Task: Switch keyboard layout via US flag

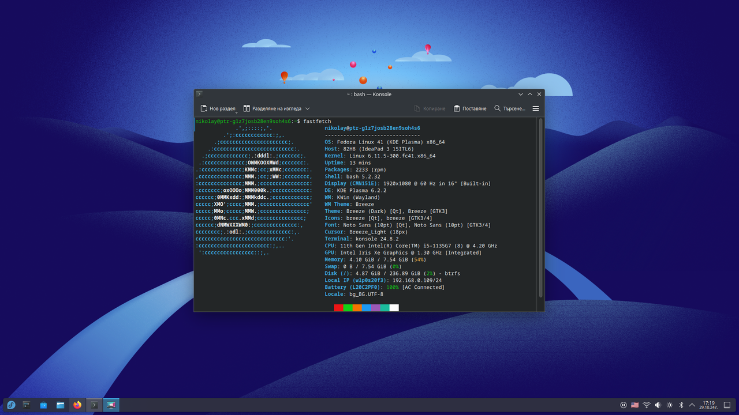Action: [635, 405]
